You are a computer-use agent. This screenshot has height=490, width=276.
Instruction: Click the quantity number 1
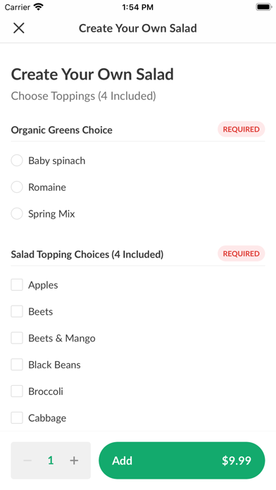[51, 460]
